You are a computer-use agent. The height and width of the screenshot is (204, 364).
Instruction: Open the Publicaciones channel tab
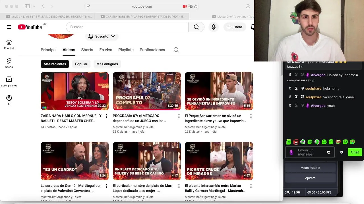tap(152, 50)
